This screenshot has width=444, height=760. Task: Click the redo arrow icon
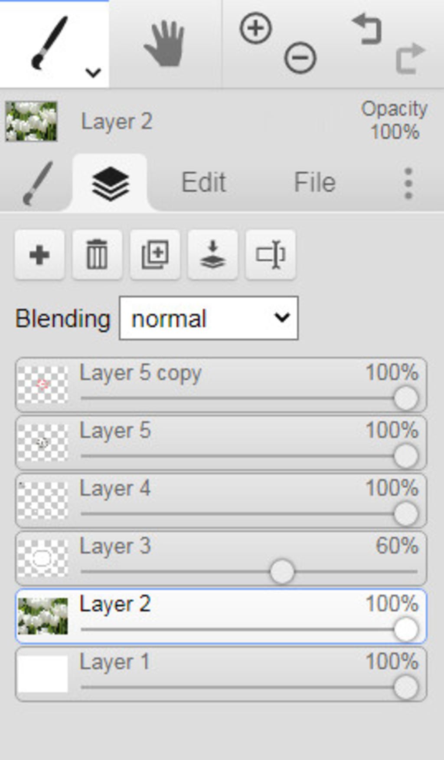pyautogui.click(x=410, y=58)
